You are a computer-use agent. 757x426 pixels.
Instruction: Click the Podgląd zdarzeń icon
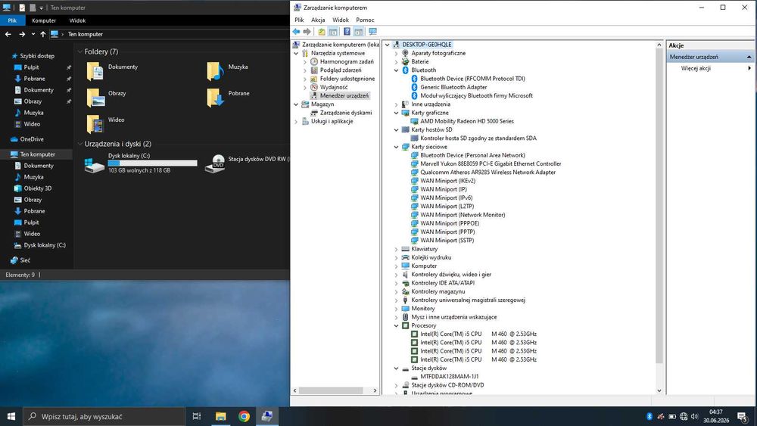coord(314,70)
